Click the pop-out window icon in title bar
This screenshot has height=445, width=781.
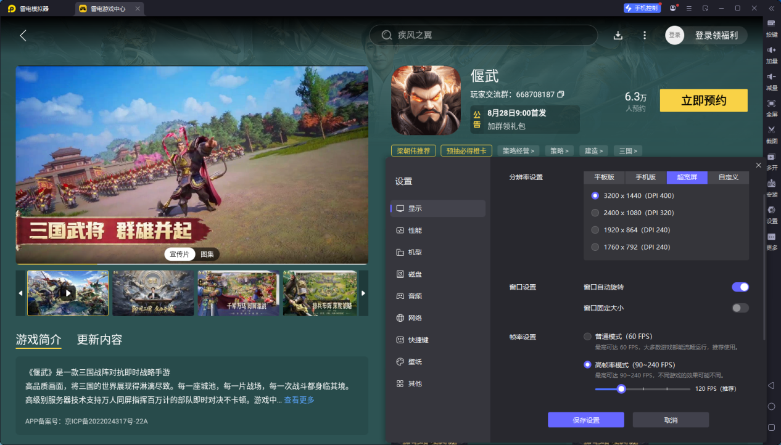tap(705, 9)
